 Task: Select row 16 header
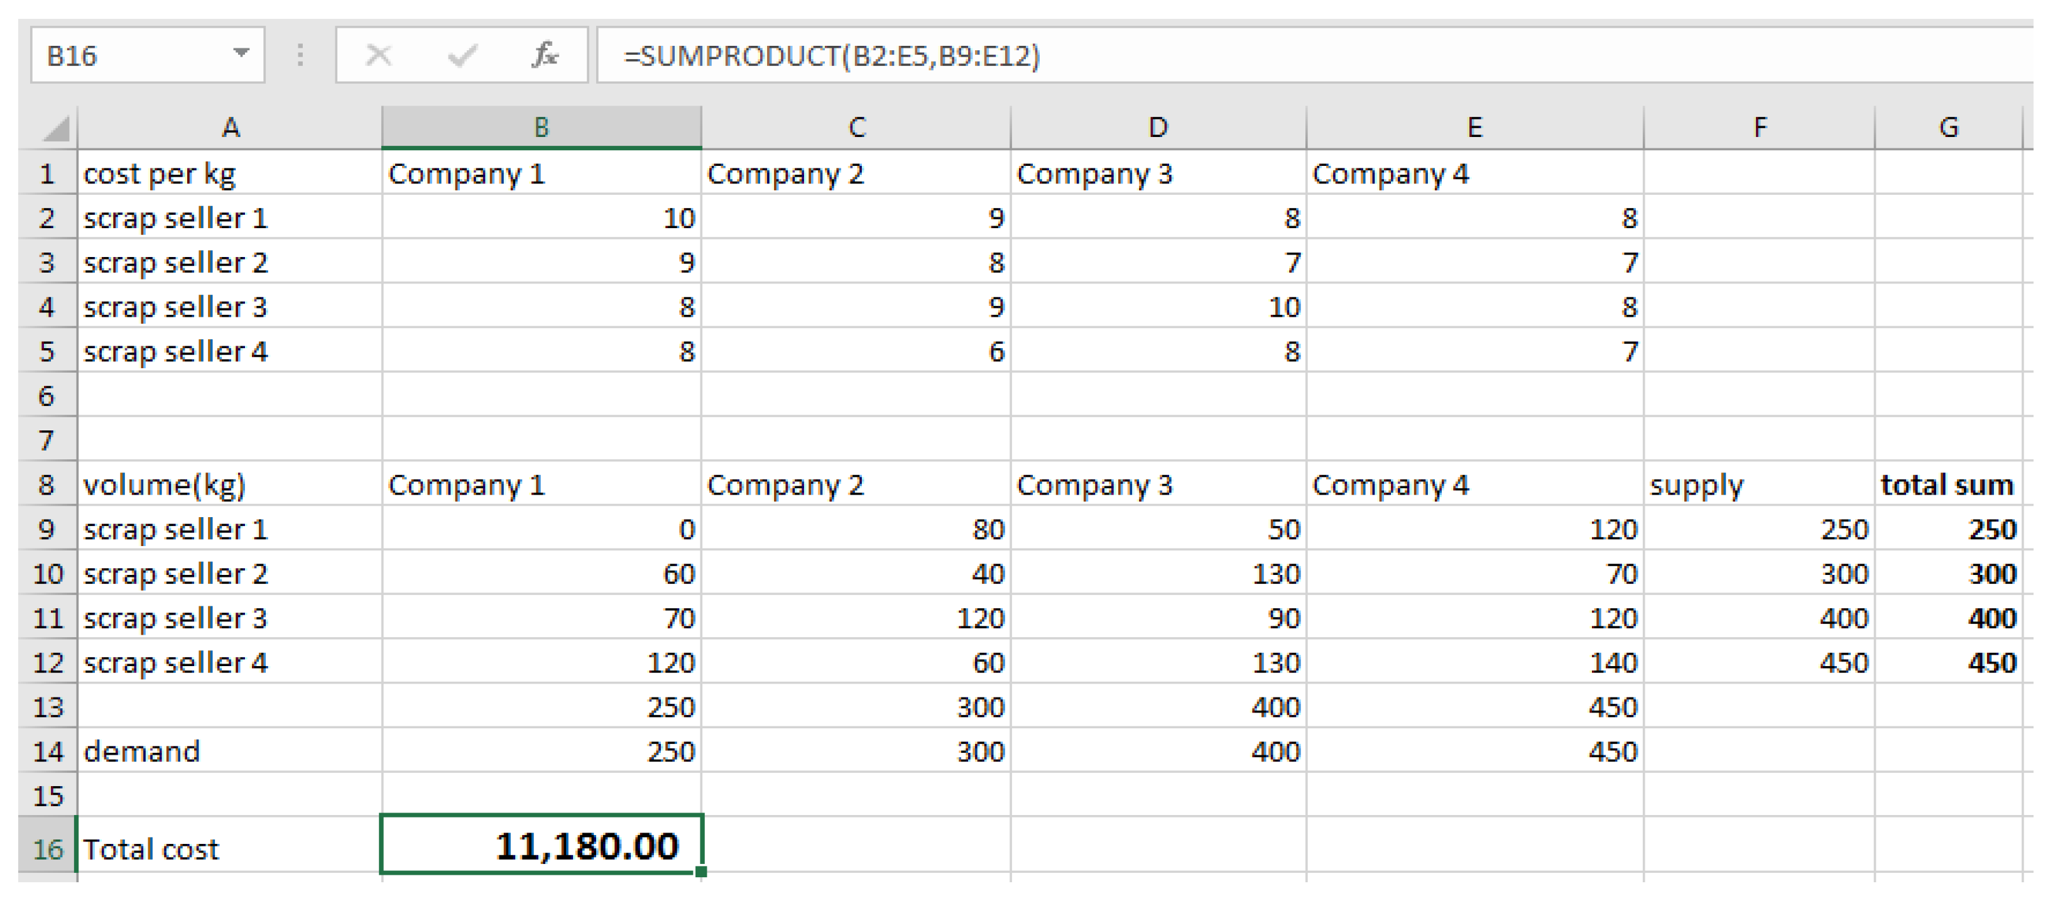47,848
